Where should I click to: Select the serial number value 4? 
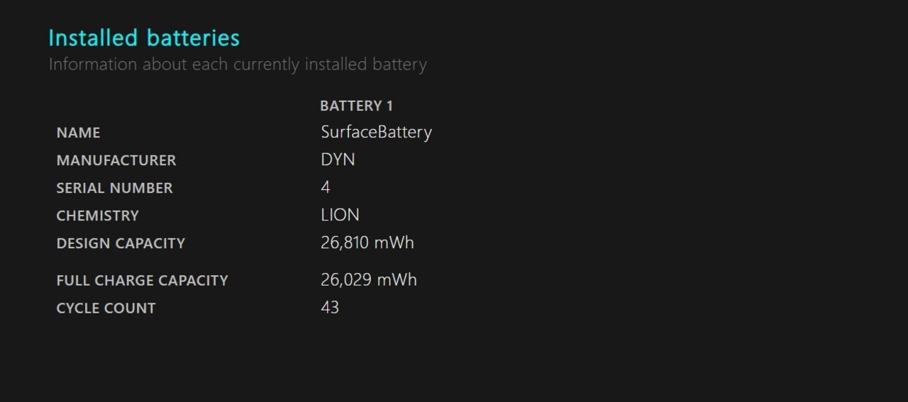click(x=326, y=187)
